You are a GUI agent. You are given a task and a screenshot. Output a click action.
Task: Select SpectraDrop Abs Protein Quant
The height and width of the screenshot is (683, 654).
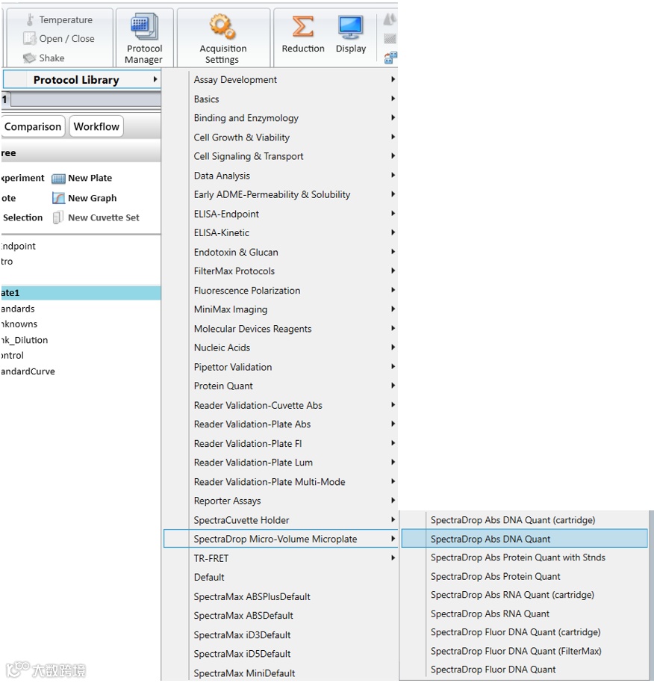pos(524,576)
